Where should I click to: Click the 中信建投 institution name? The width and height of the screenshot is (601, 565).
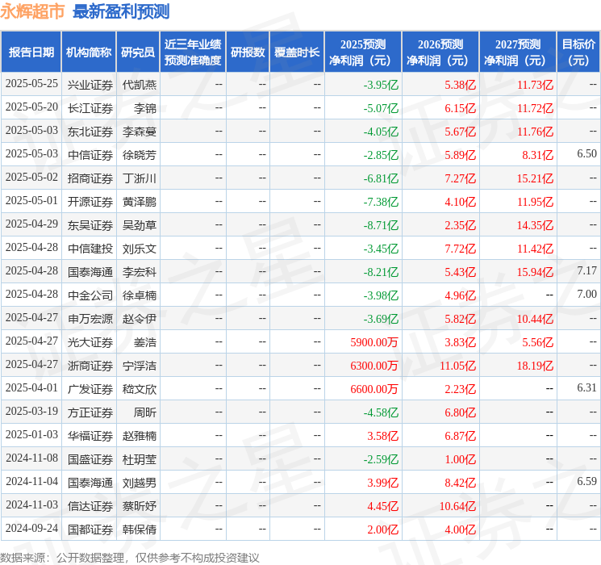click(90, 248)
